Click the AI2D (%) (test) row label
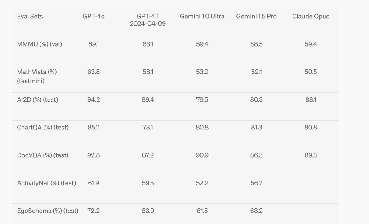The image size is (369, 224). (x=37, y=100)
